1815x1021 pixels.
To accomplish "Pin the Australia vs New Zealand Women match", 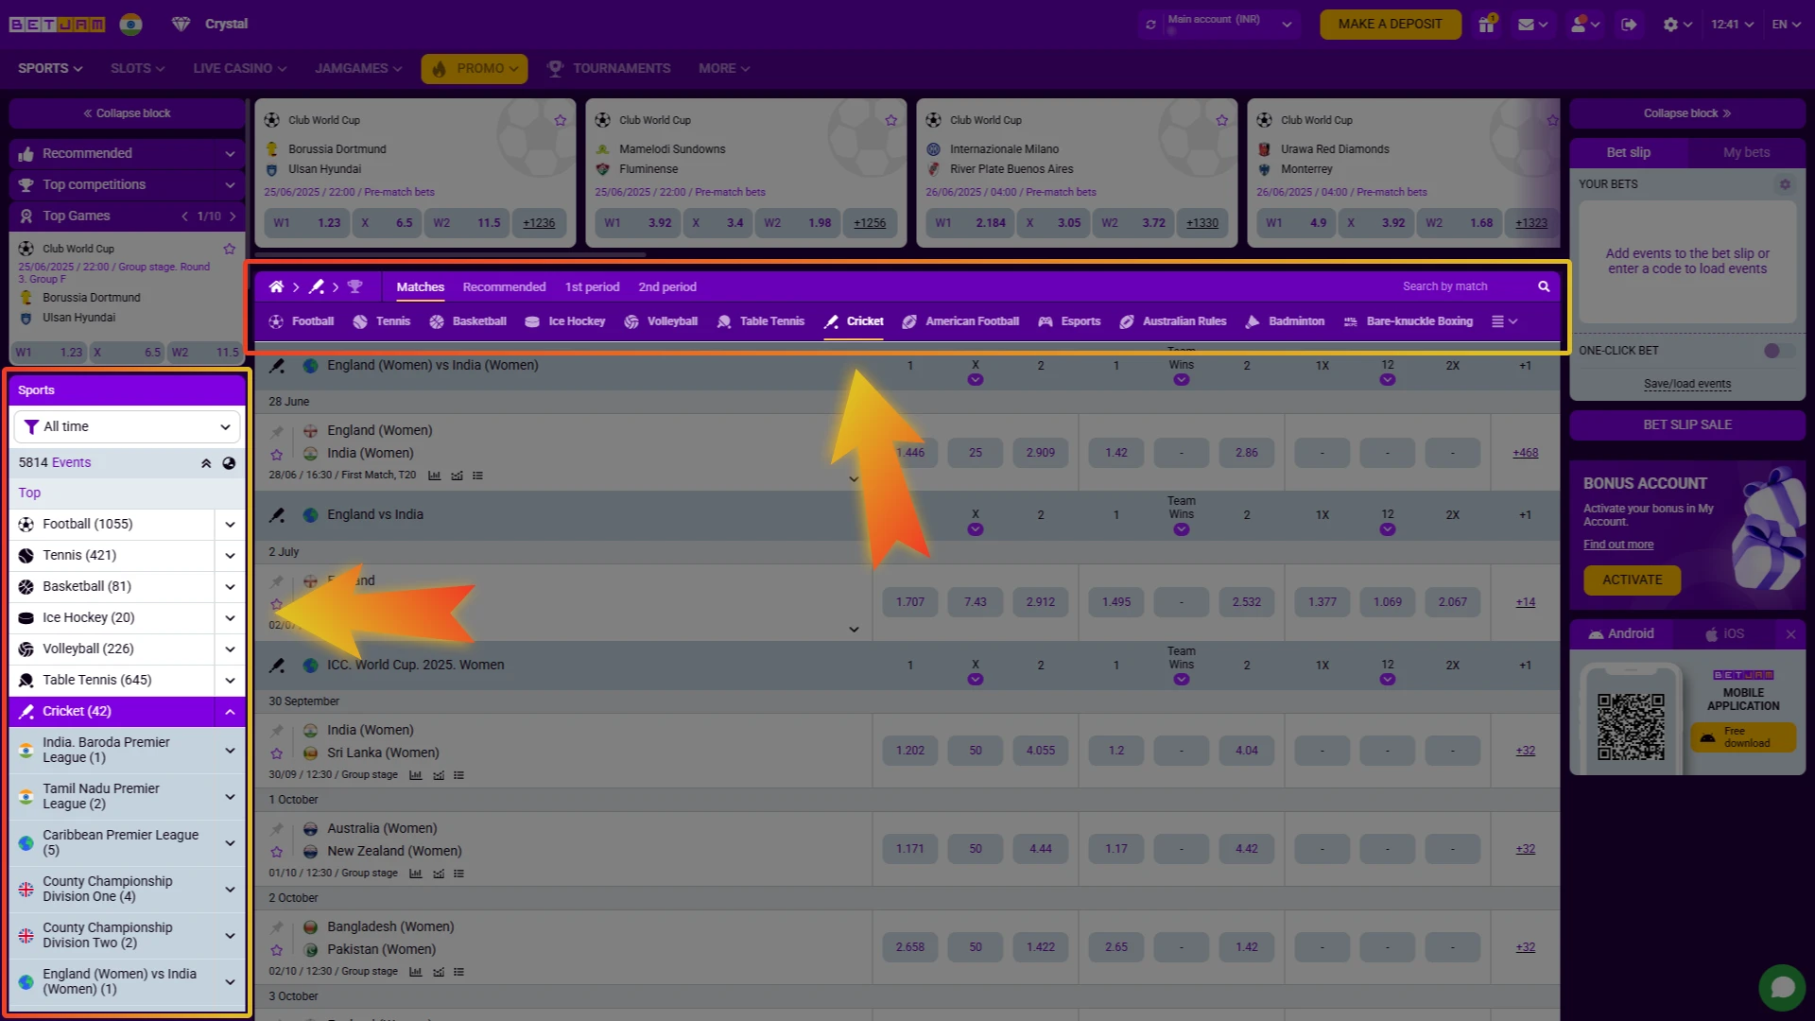I will (277, 829).
